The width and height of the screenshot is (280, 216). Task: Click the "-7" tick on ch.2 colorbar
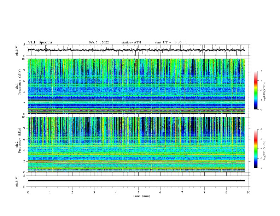click(261, 168)
